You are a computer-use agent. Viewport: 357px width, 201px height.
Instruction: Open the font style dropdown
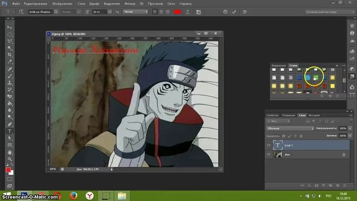[79, 12]
